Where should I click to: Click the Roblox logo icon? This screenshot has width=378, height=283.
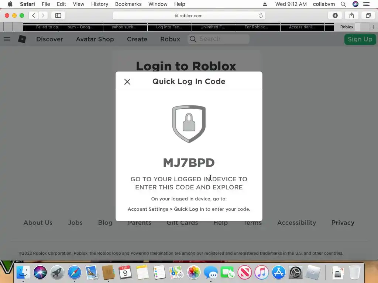pyautogui.click(x=22, y=39)
